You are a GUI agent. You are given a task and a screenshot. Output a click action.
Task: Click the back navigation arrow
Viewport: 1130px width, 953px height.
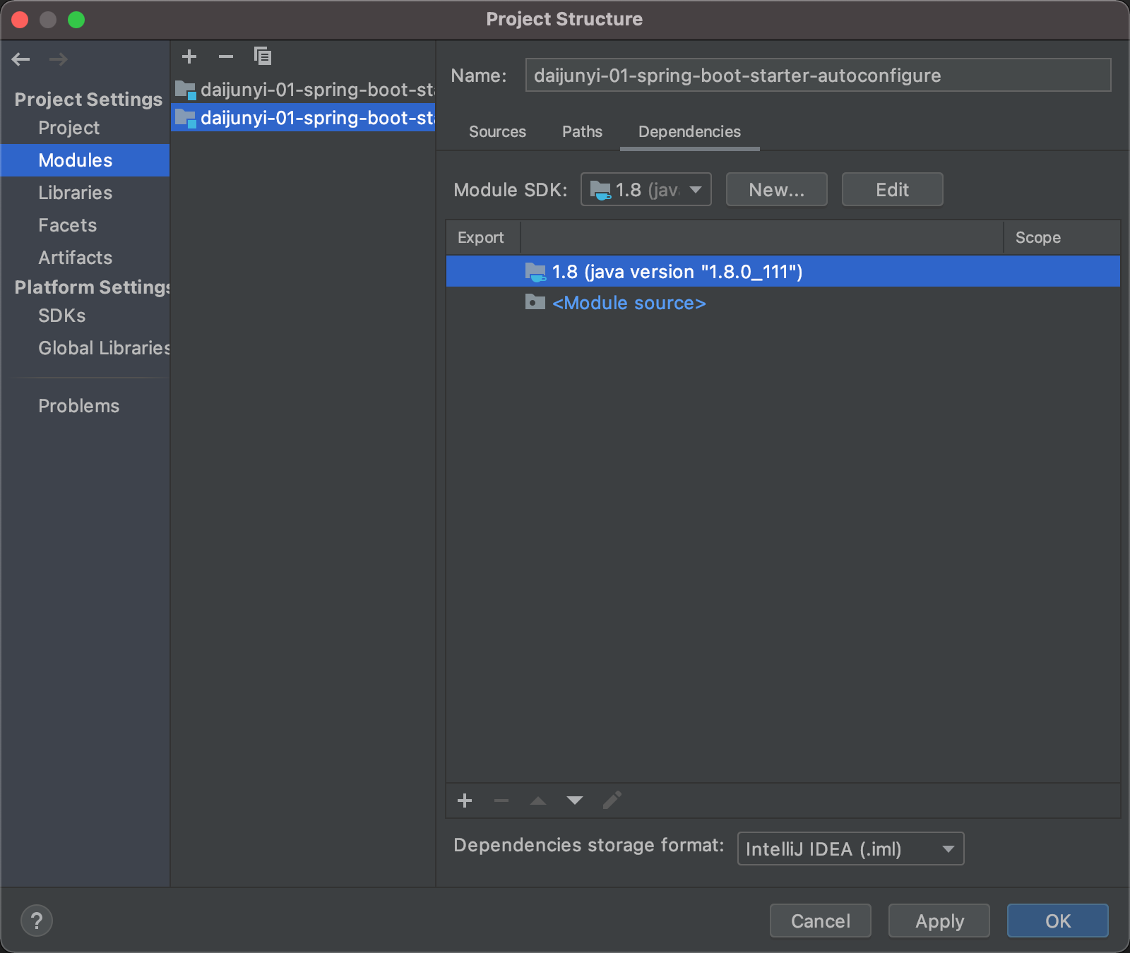click(x=21, y=59)
